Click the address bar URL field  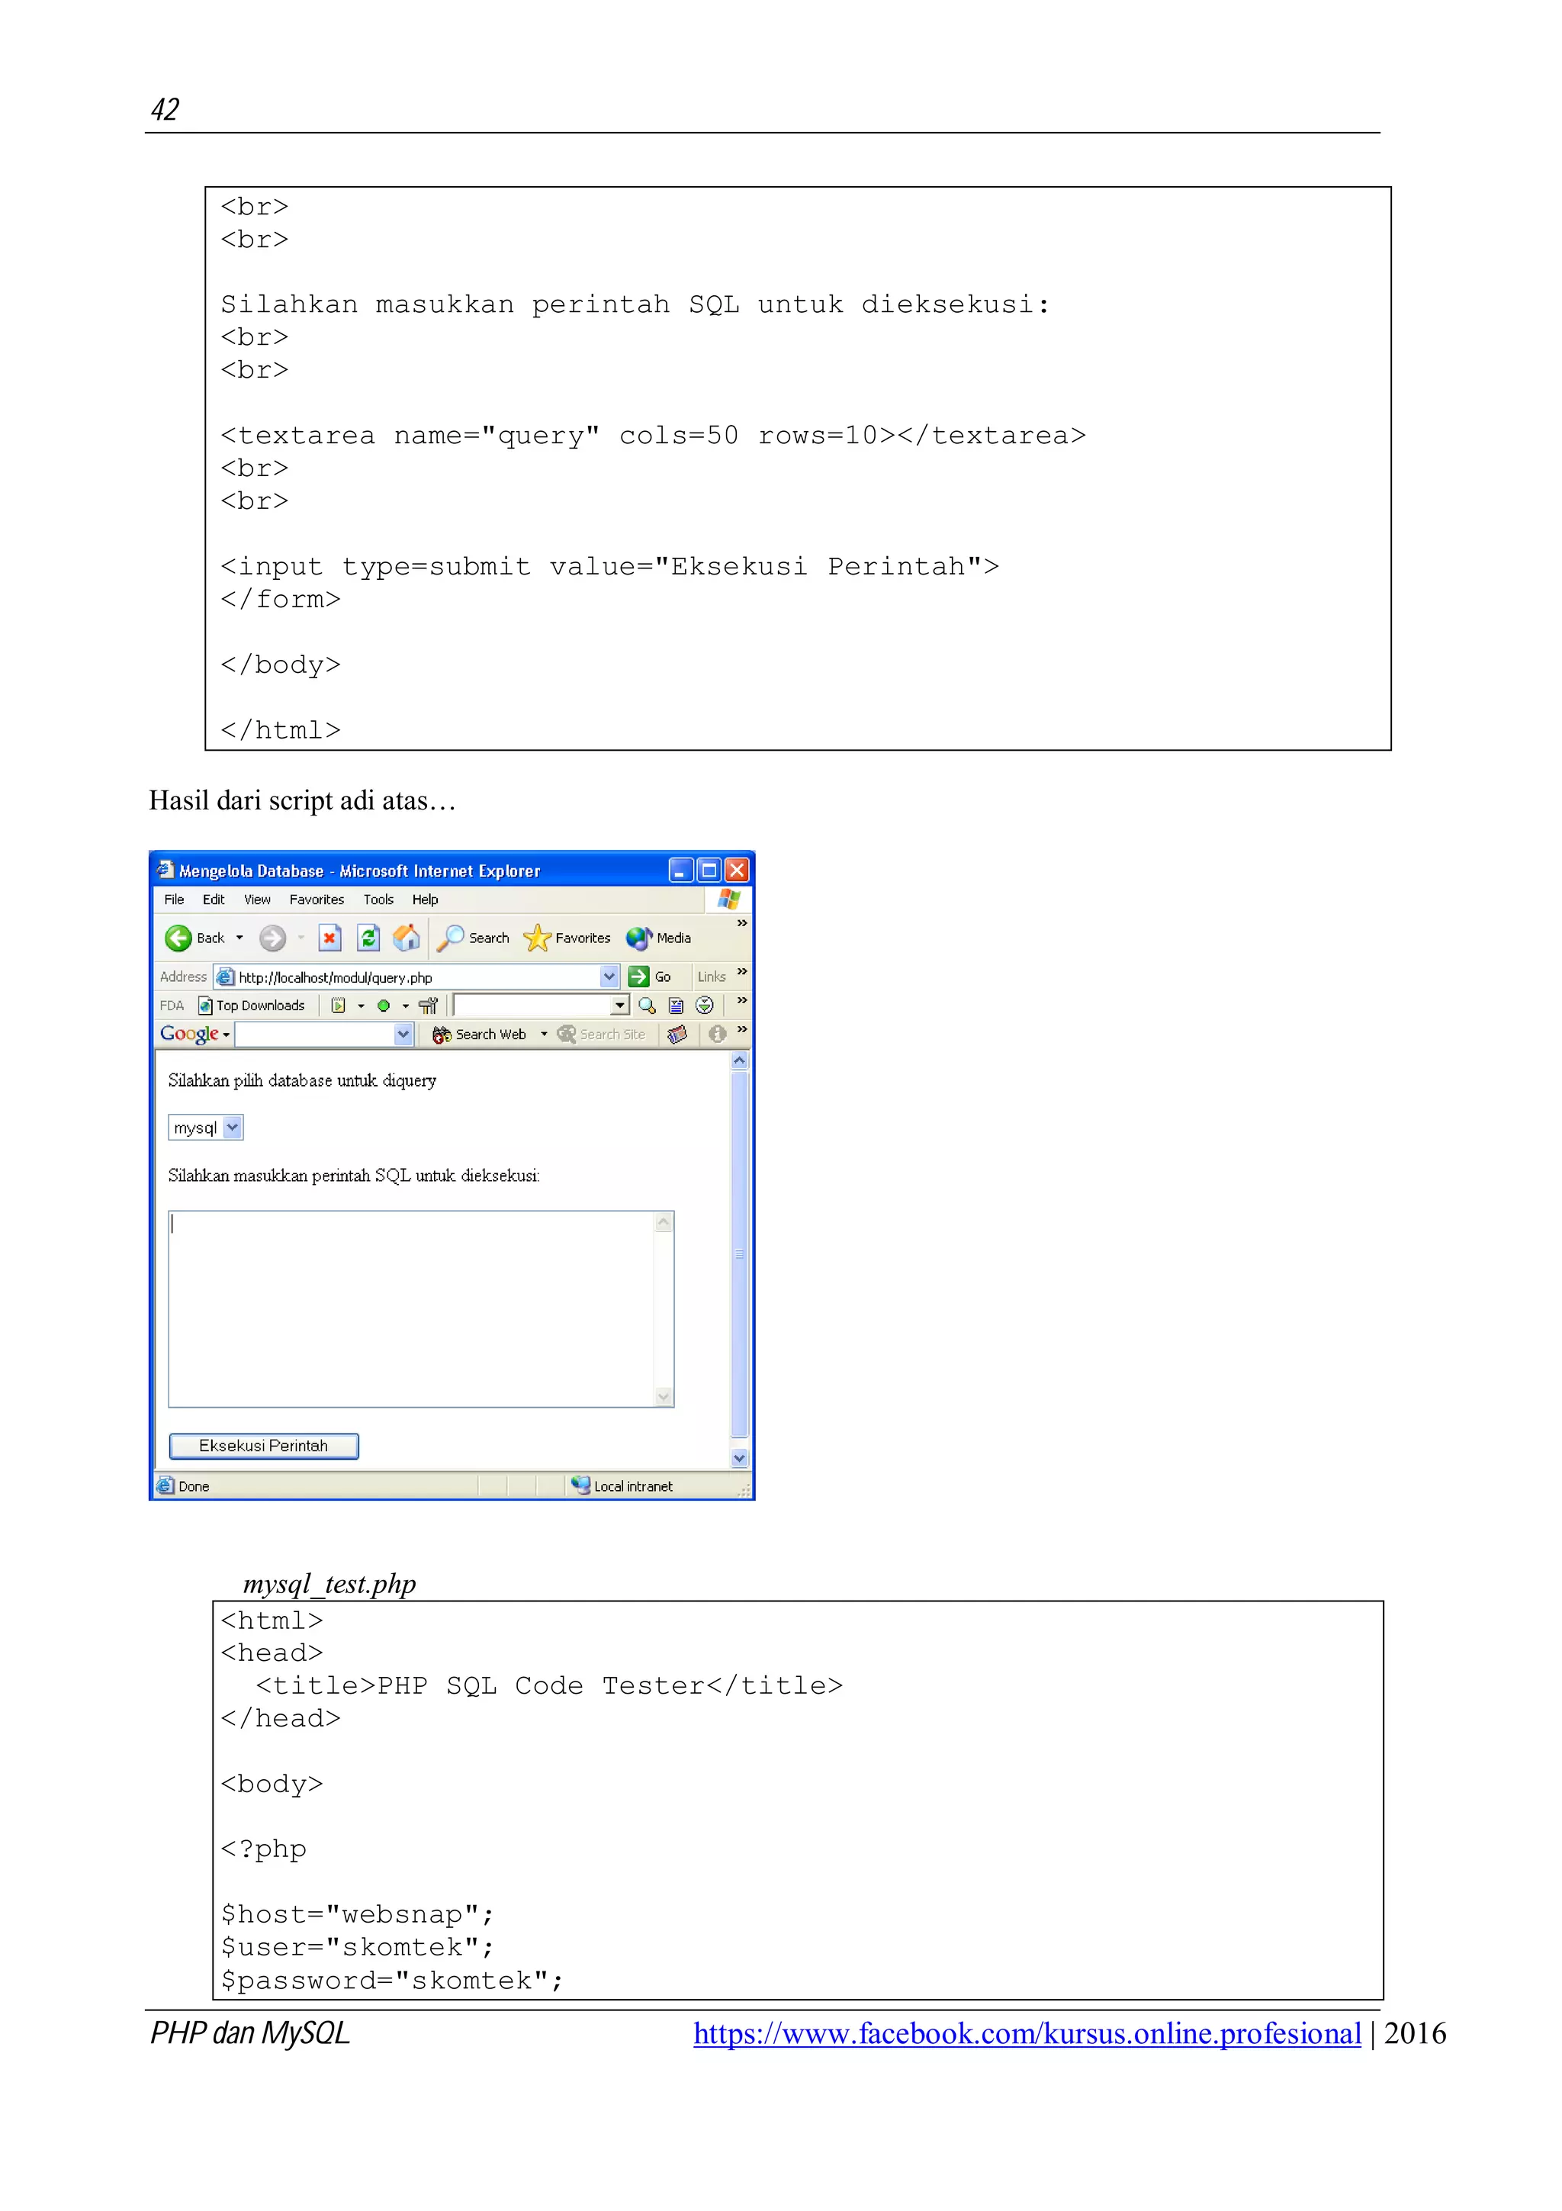pos(418,977)
